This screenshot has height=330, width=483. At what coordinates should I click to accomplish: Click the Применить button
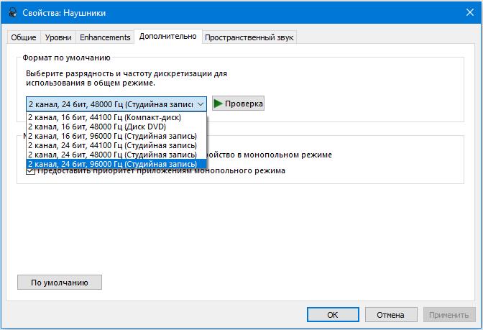449,315
